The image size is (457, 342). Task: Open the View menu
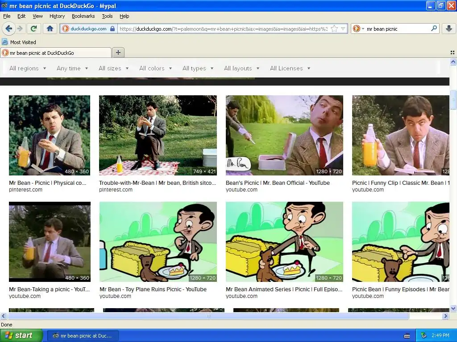coord(37,16)
